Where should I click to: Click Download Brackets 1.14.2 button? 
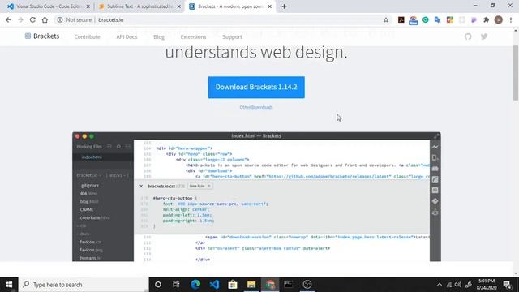(256, 87)
